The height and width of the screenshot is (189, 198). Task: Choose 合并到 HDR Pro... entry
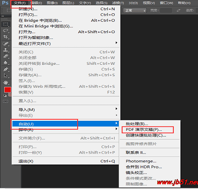click(x=150, y=167)
